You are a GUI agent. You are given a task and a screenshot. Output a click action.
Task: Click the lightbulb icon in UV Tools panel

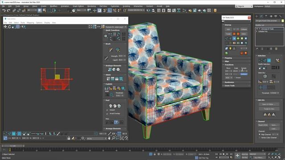coord(230,48)
